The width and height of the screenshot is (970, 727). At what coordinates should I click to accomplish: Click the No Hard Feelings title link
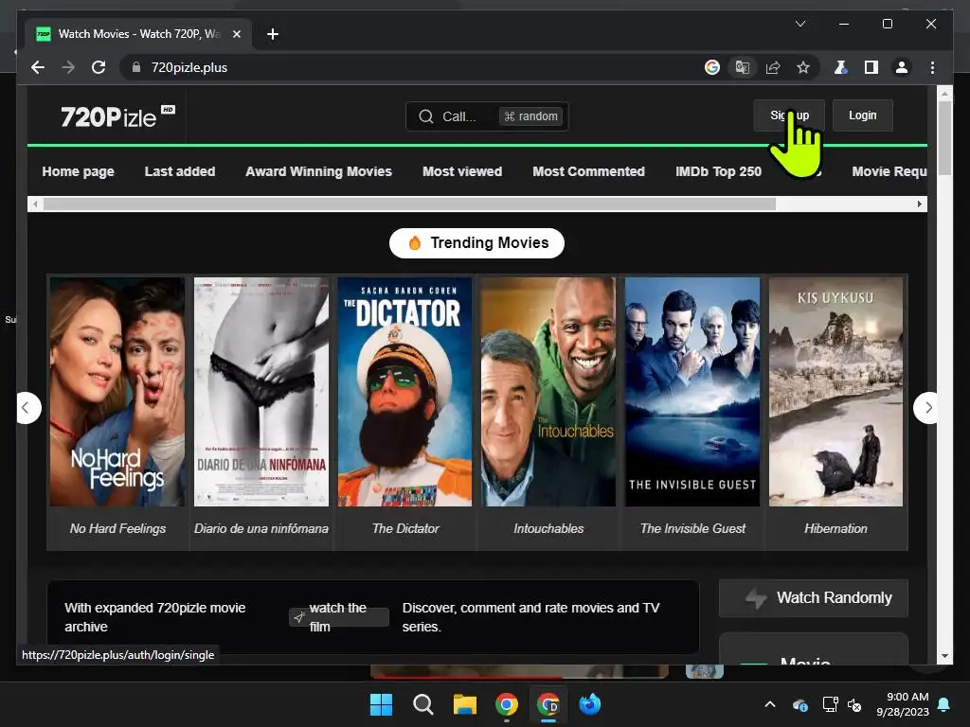[x=117, y=528]
